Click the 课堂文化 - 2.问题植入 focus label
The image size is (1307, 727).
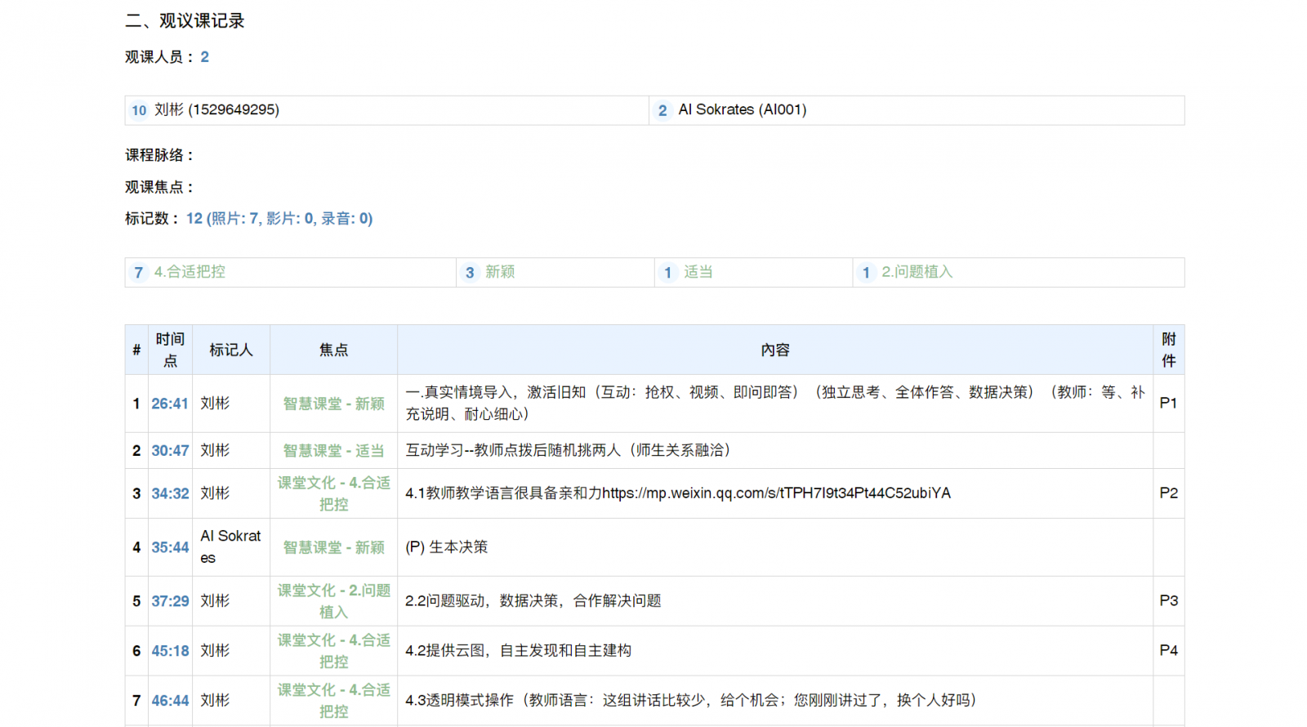pos(333,601)
